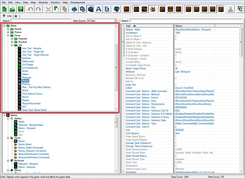Click the unit tree vertical scrollbar
Viewport: 245px width, 179px height.
coord(116,67)
